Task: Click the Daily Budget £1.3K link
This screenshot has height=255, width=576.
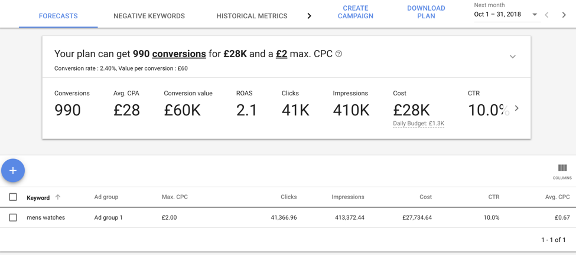Action: 418,124
